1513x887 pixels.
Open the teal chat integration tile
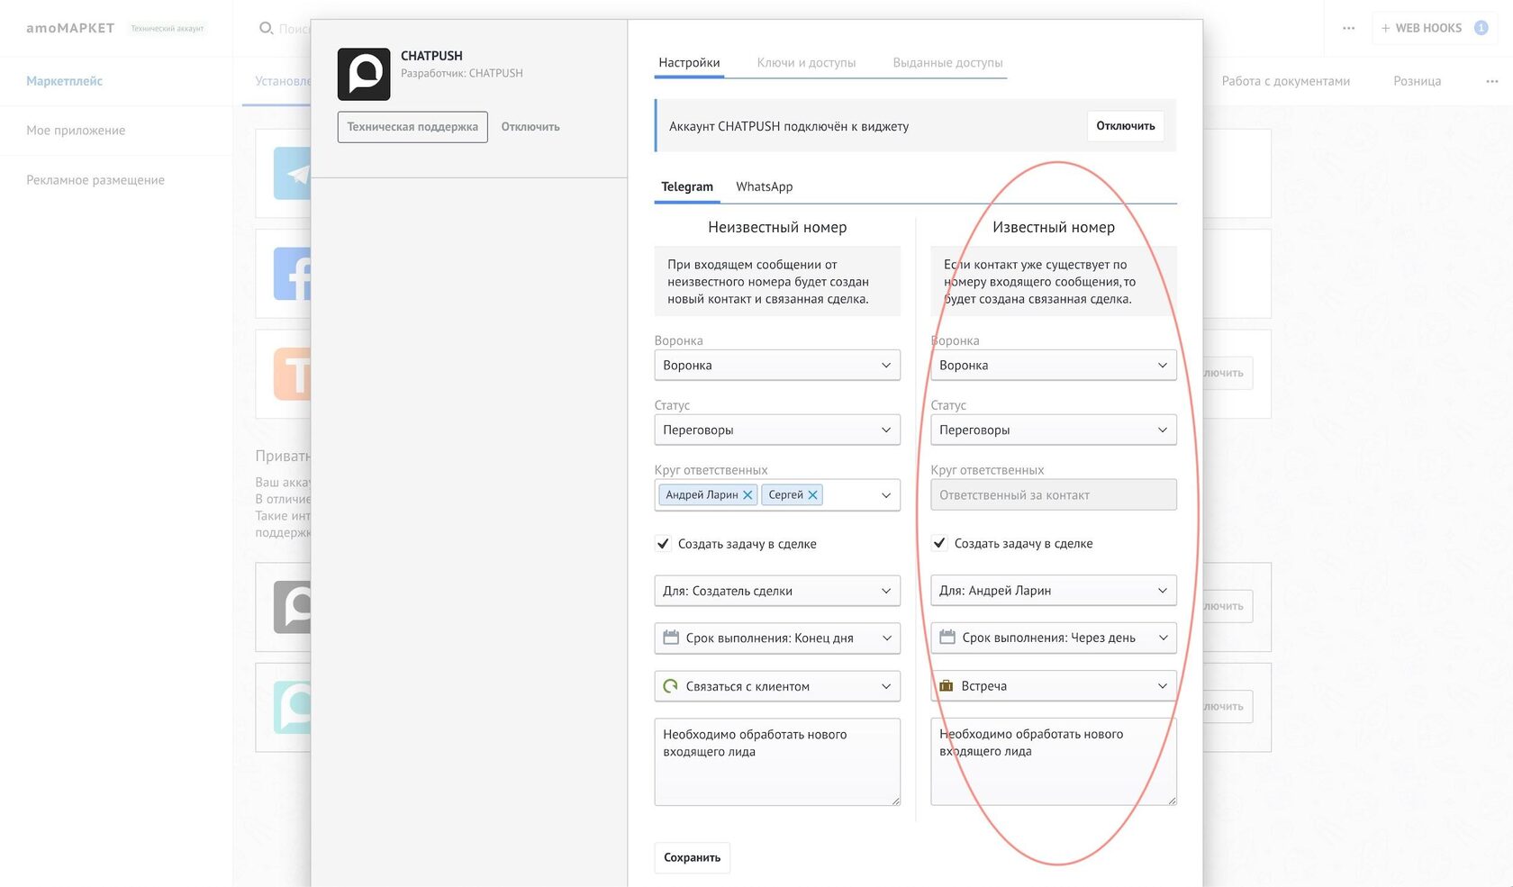click(x=292, y=707)
